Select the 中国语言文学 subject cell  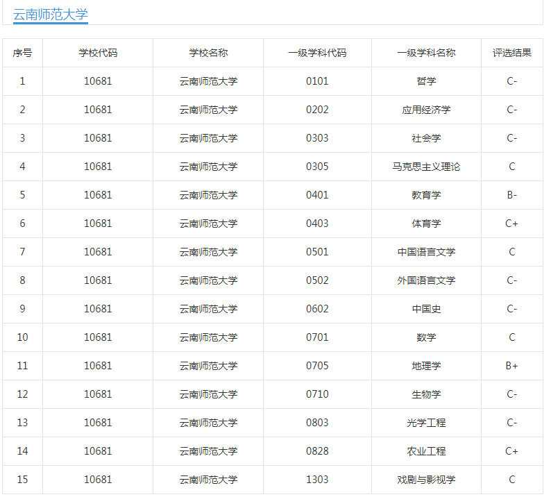(426, 252)
